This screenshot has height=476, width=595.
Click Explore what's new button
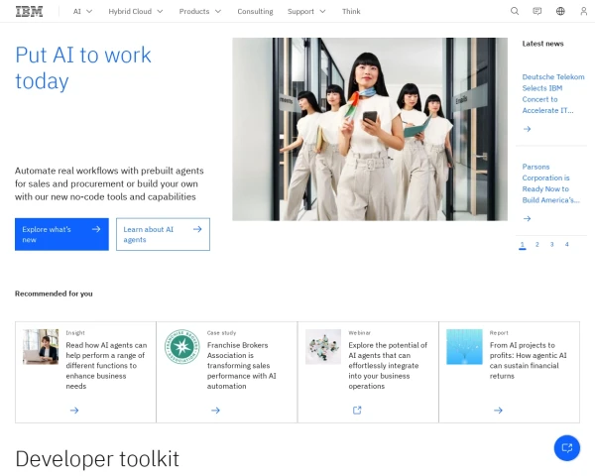pyautogui.click(x=61, y=234)
